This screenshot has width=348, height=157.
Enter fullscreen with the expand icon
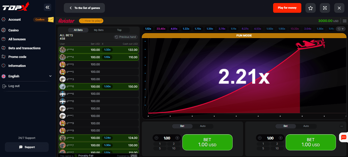coord(325,8)
